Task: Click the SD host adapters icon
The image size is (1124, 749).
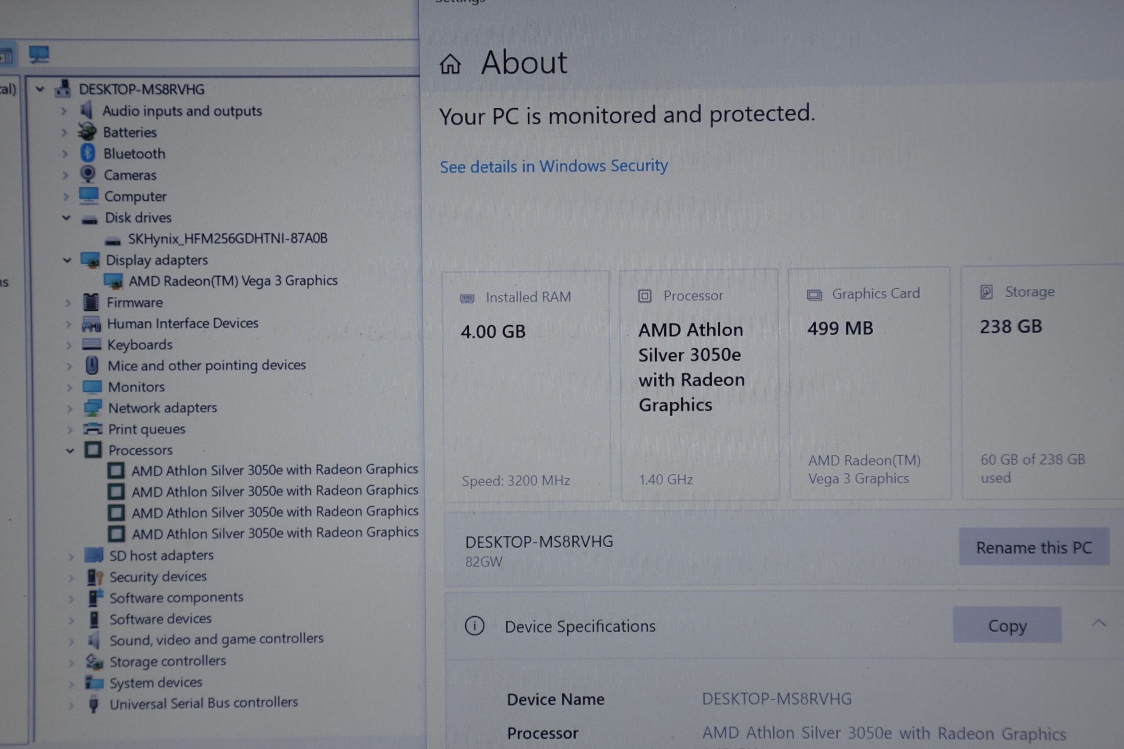Action: click(x=94, y=555)
